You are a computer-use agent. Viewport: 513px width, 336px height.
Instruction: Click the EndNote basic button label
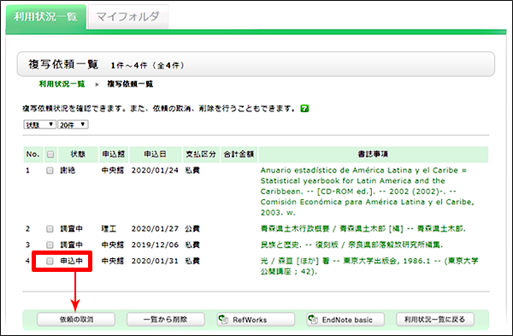click(x=347, y=320)
